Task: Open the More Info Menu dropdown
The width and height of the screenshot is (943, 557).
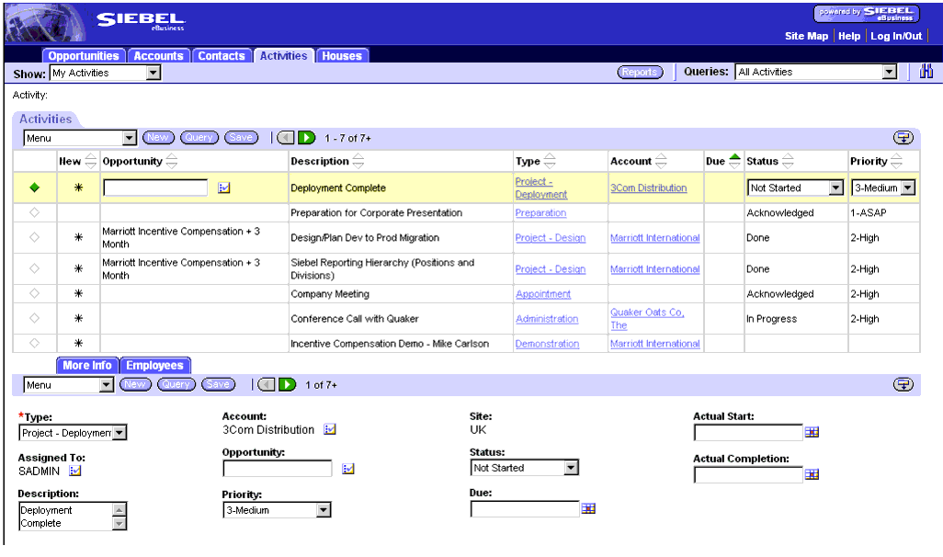Action: [x=106, y=385]
